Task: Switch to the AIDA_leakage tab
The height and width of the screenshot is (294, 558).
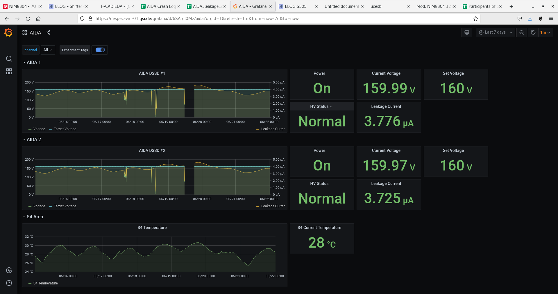Action: (x=206, y=6)
